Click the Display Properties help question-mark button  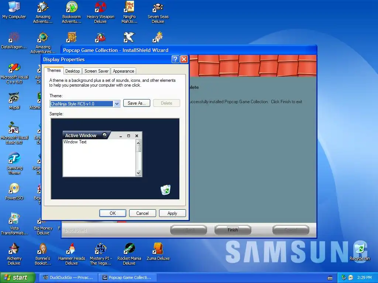pyautogui.click(x=175, y=59)
